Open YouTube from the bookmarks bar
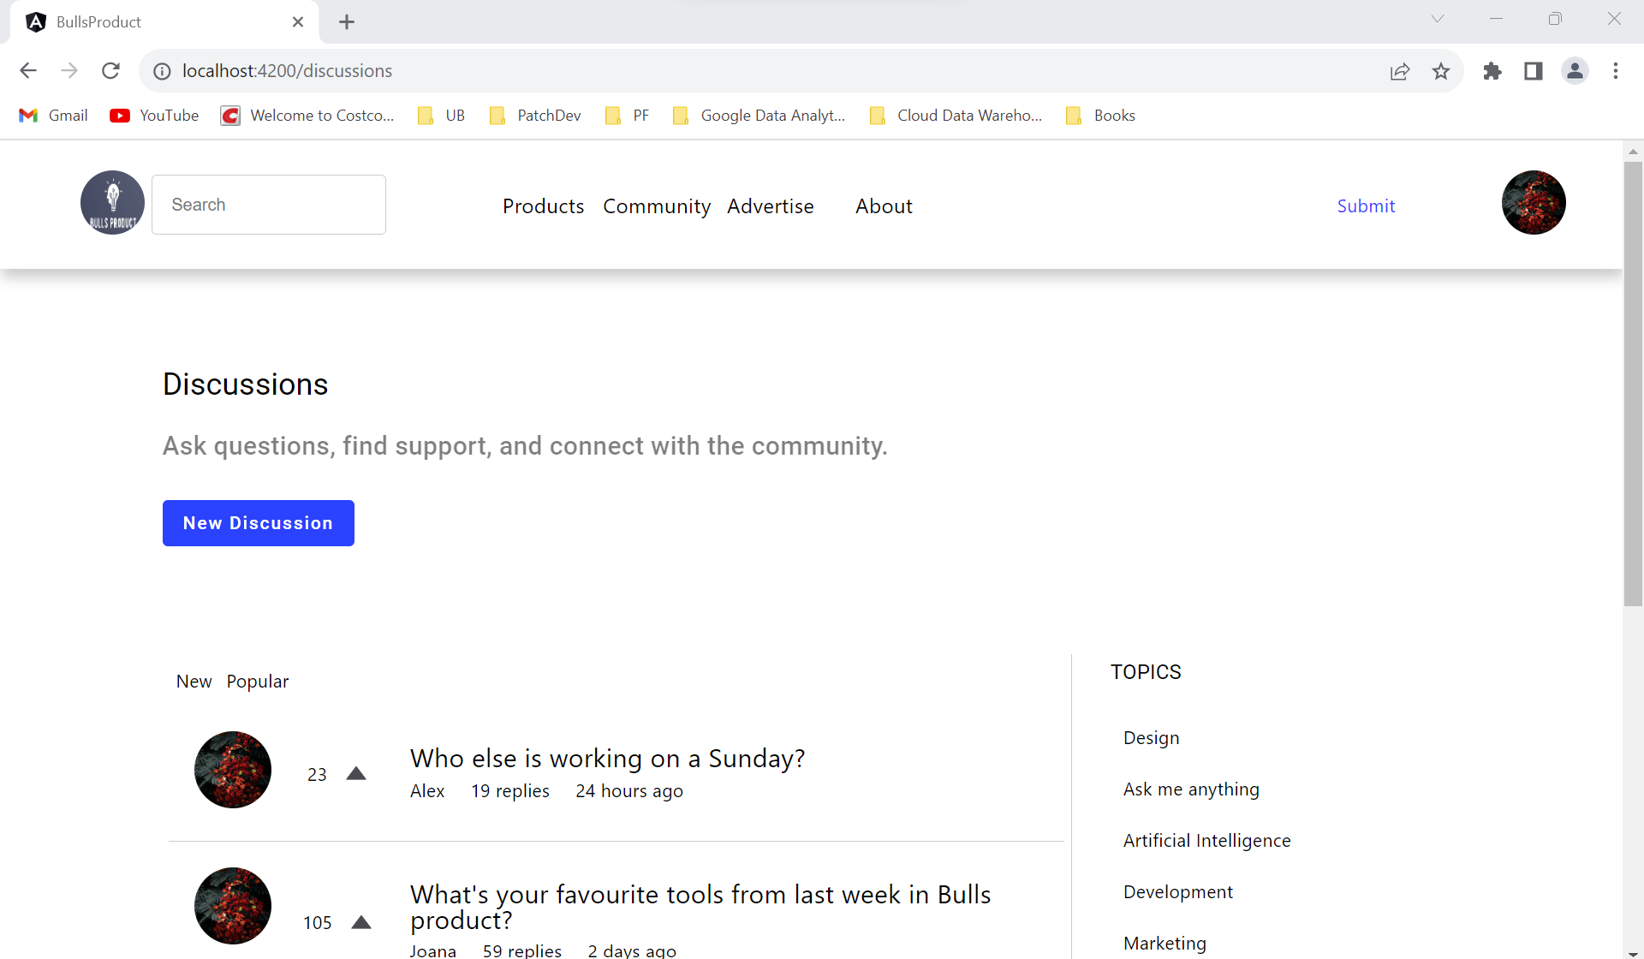 [x=154, y=115]
